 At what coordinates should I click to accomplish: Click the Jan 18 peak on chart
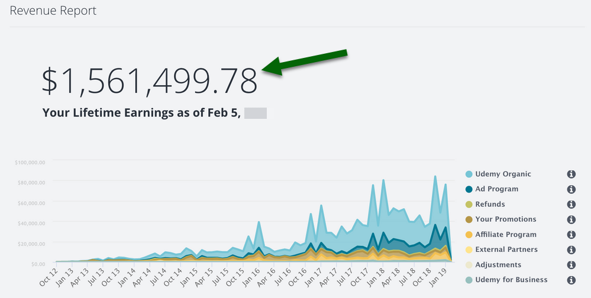click(x=383, y=180)
